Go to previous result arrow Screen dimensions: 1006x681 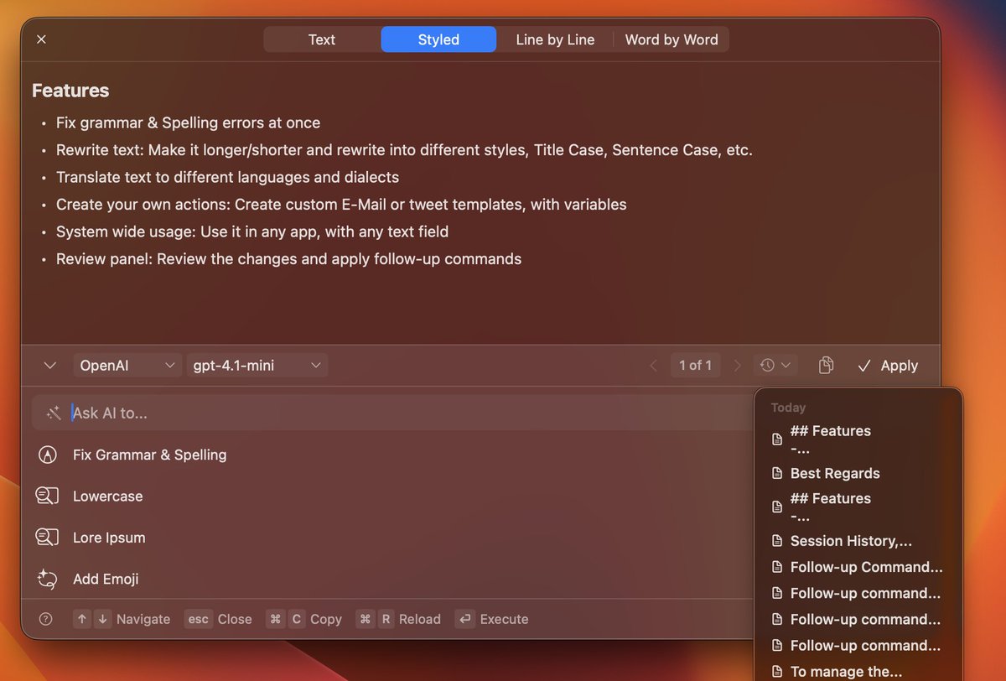click(x=654, y=366)
